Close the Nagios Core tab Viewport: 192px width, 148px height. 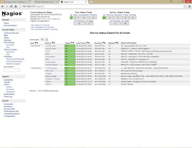coord(86,2)
